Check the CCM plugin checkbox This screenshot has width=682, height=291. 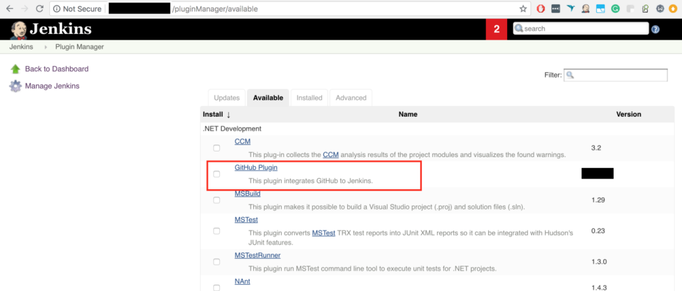217,148
